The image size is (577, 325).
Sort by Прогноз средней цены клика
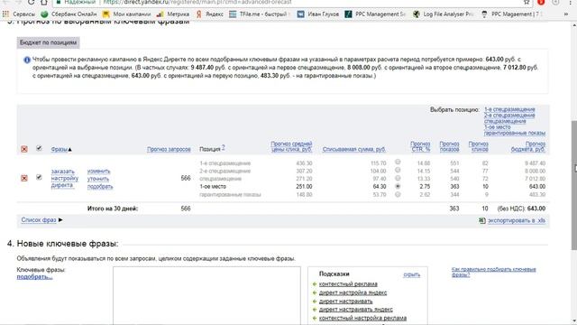tap(291, 146)
